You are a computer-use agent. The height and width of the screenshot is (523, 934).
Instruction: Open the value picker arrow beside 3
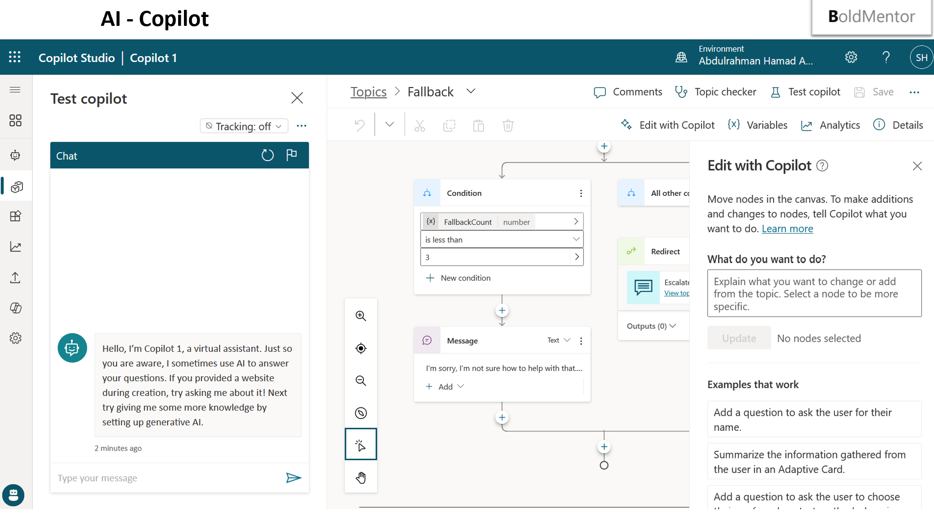[x=577, y=257]
